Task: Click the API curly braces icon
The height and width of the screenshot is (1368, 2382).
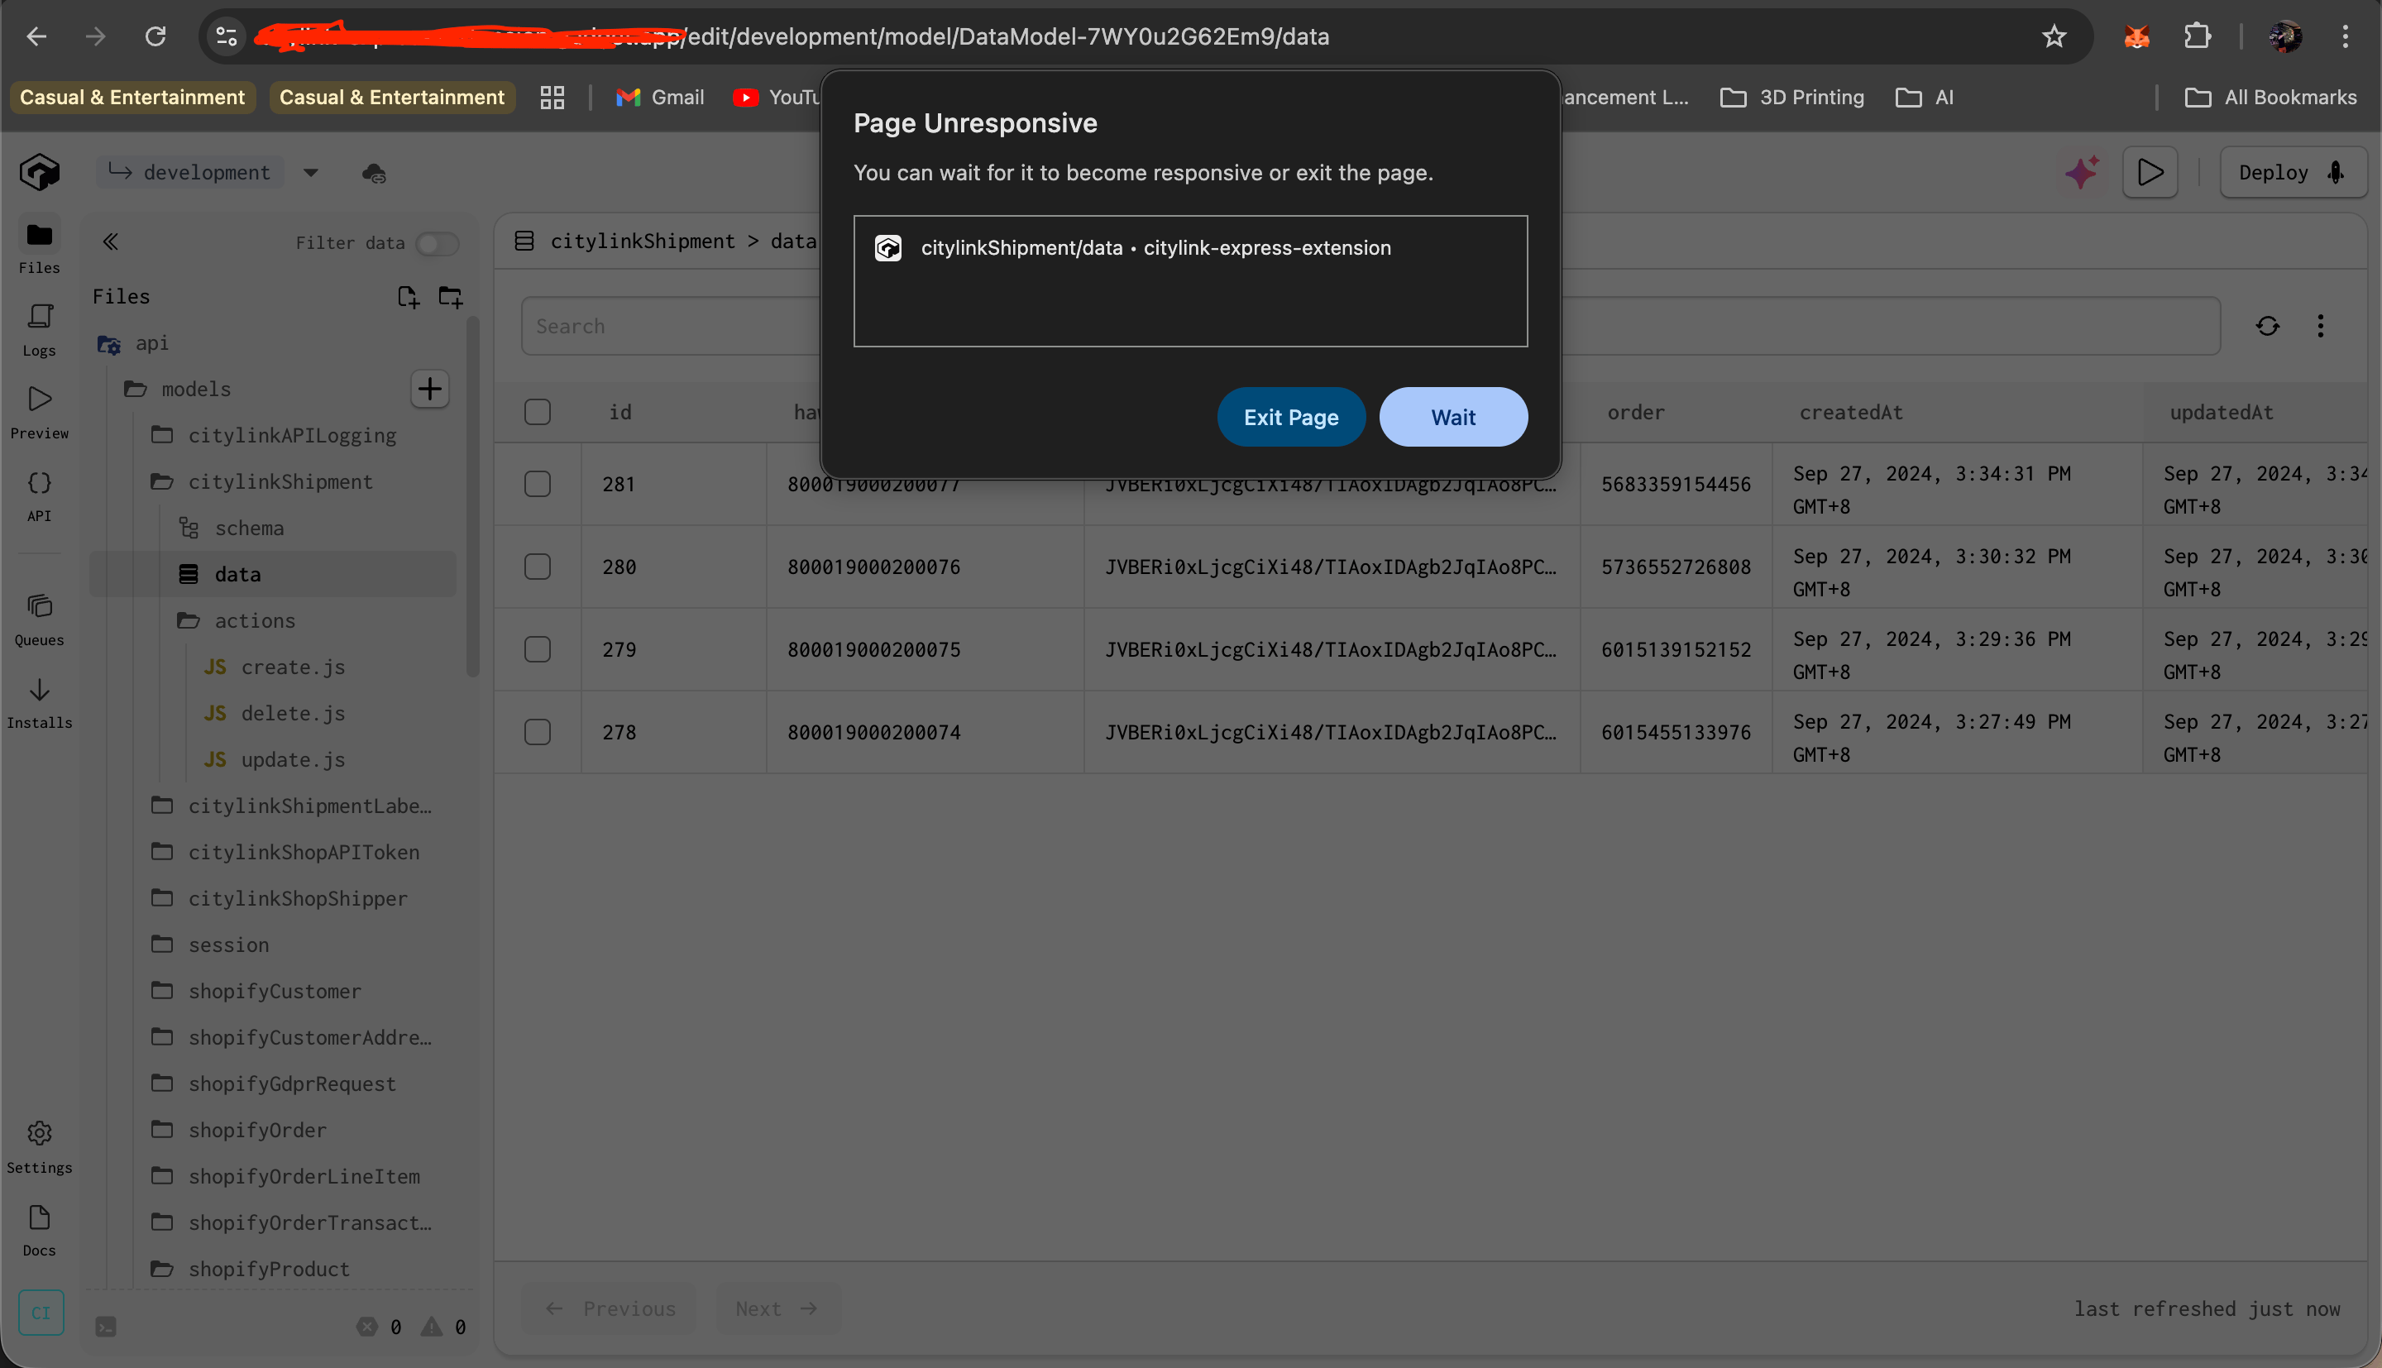Action: point(39,495)
